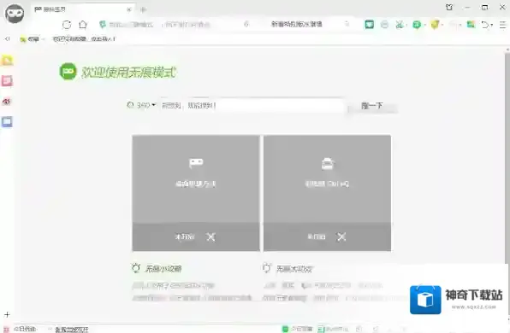
Task: Add a sidebar app with plus icon
Action: pyautogui.click(x=7, y=314)
